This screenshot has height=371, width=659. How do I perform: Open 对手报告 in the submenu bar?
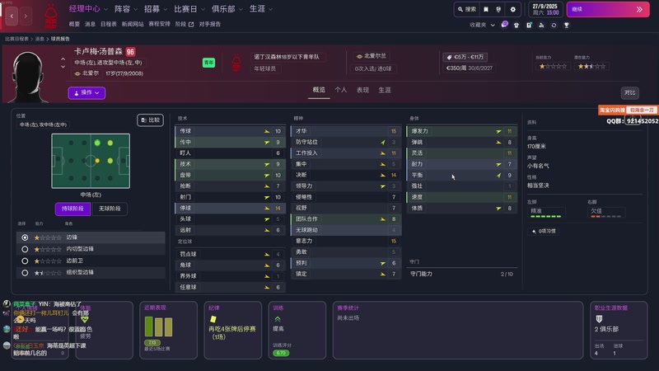(210, 25)
